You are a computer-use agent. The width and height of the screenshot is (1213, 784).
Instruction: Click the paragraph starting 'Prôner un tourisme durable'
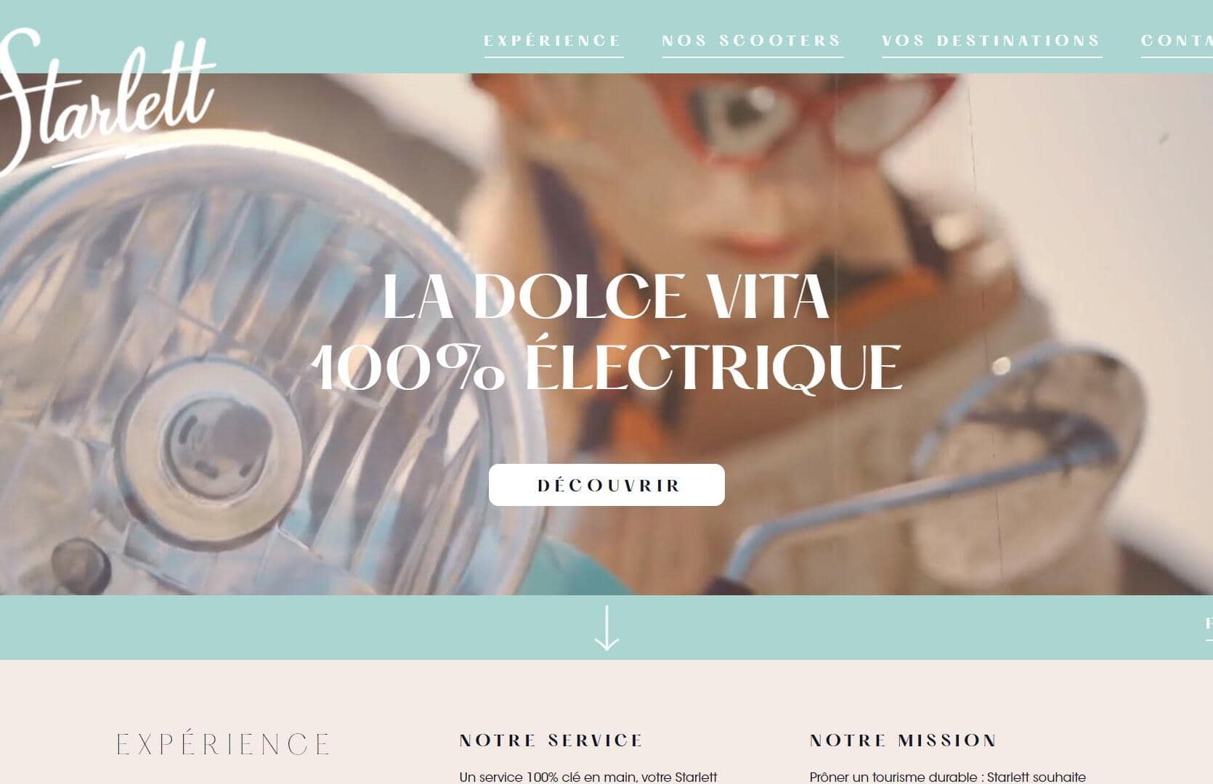click(x=948, y=777)
